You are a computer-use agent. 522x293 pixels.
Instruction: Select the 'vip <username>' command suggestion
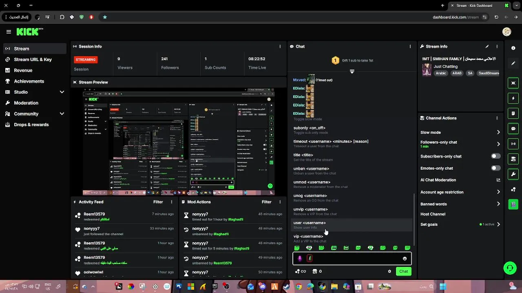(352, 238)
